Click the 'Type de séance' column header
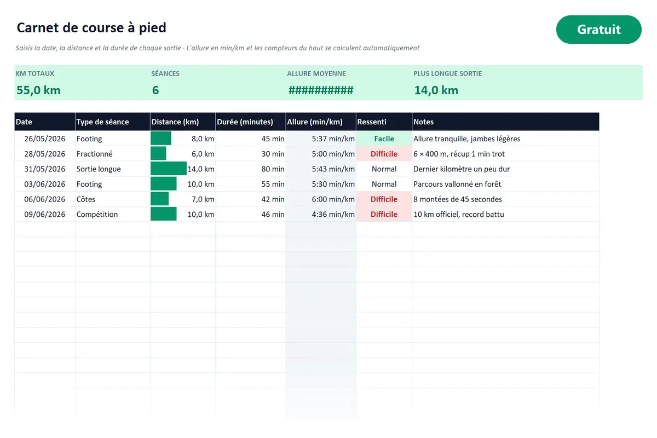The width and height of the screenshot is (657, 438). point(113,122)
